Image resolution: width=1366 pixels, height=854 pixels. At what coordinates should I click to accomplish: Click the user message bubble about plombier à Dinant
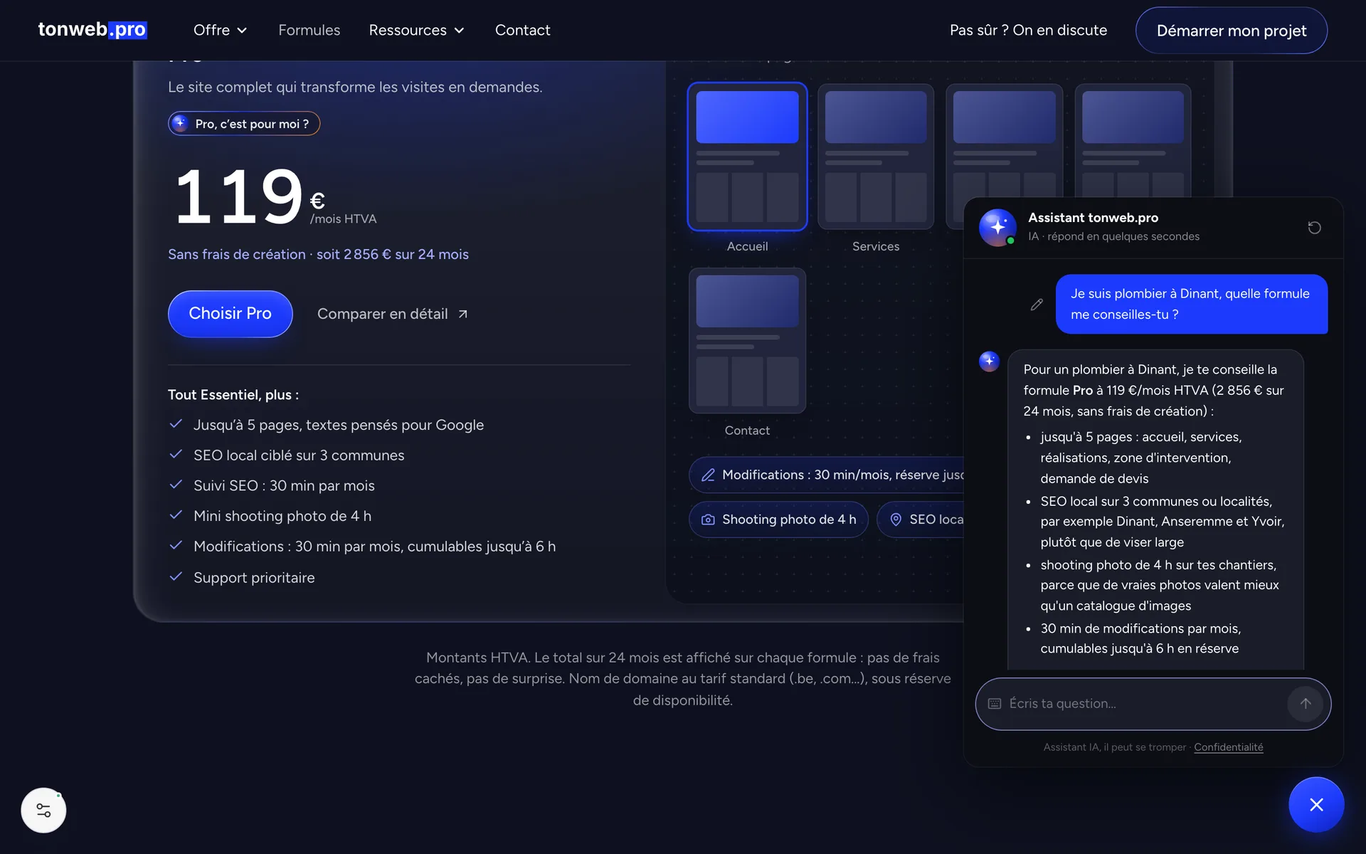click(x=1192, y=304)
